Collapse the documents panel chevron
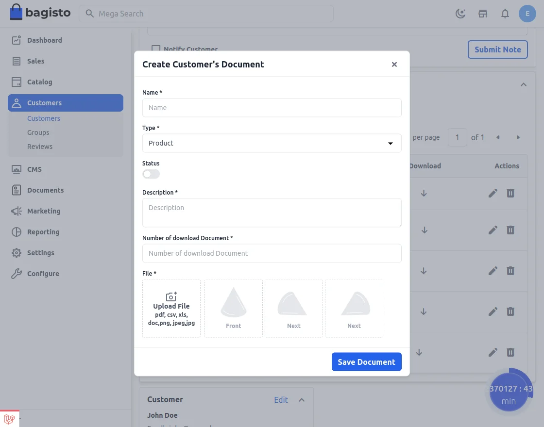 pos(524,84)
